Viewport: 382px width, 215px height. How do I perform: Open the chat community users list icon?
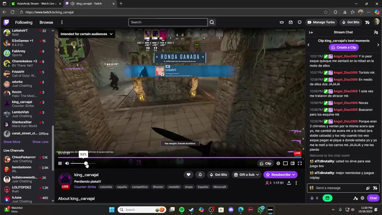coord(376,32)
